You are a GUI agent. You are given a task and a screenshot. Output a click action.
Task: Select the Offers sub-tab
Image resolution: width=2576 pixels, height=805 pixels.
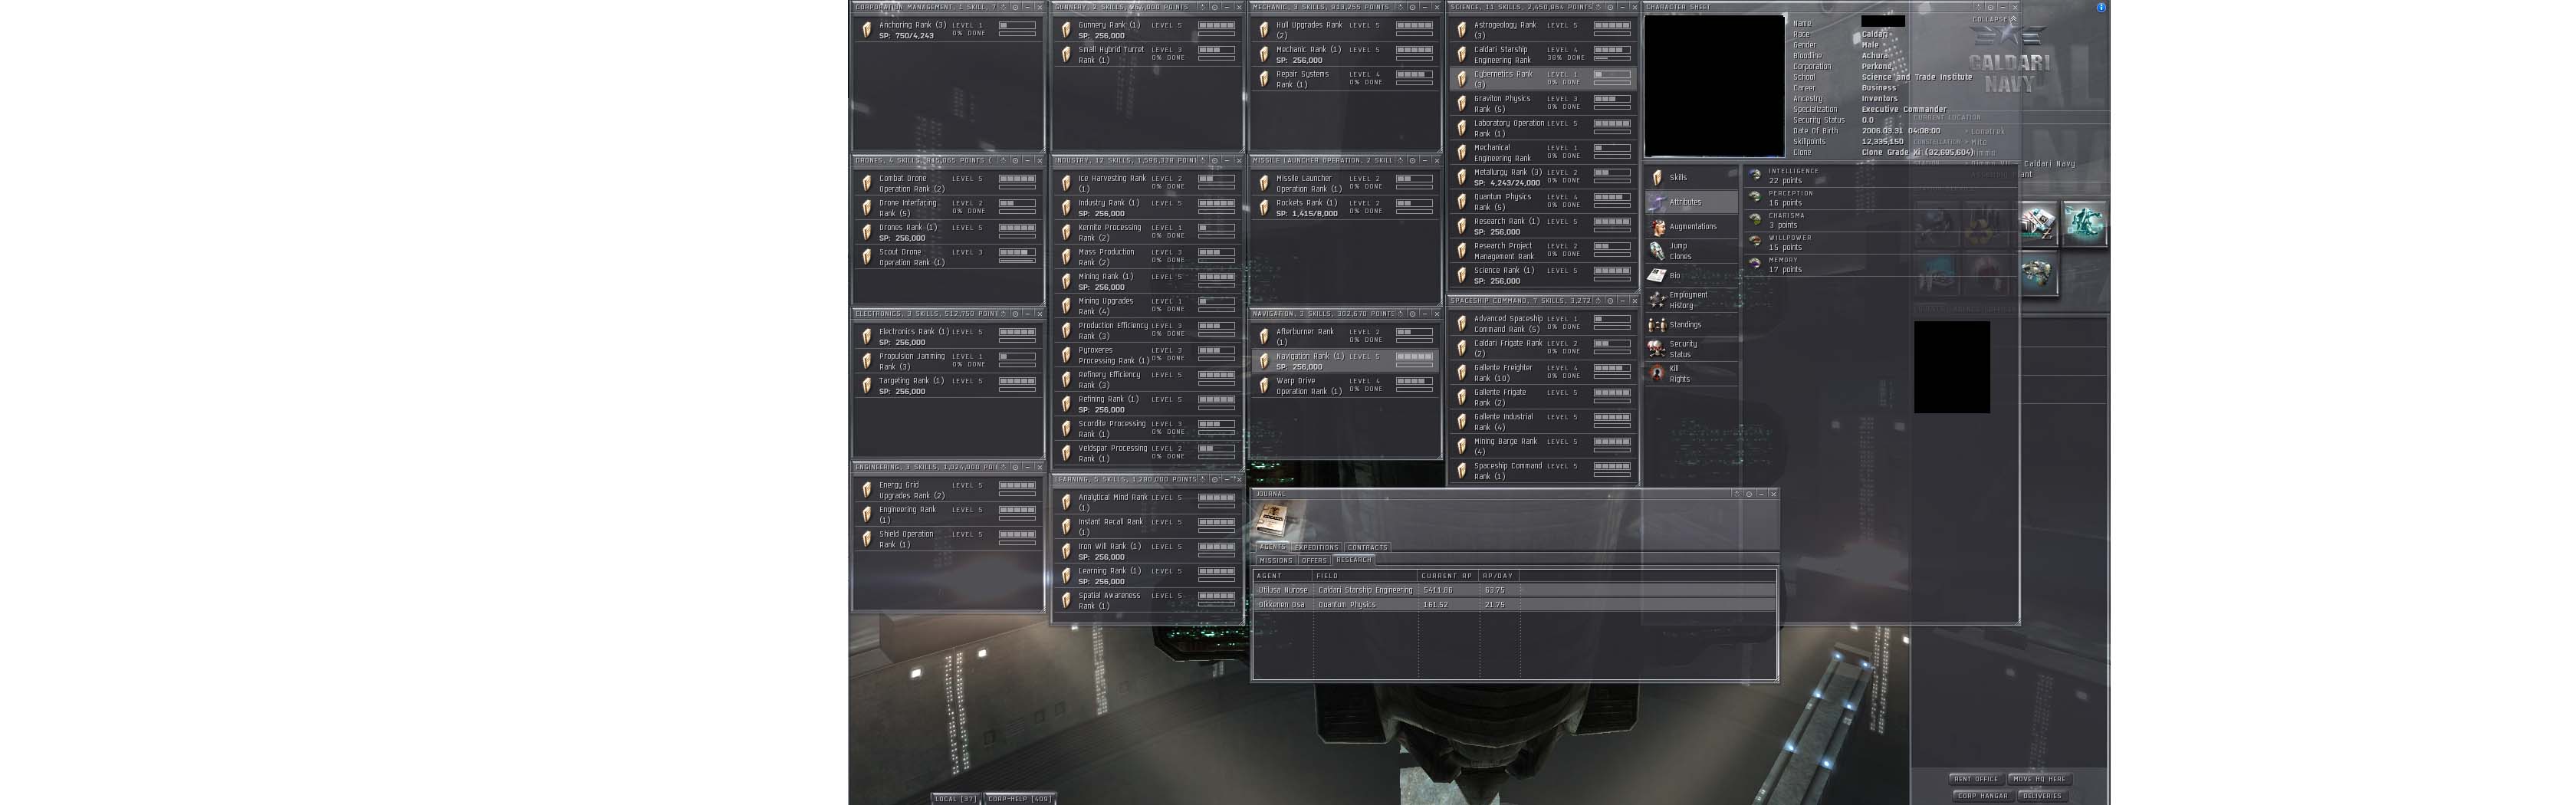(x=1314, y=560)
